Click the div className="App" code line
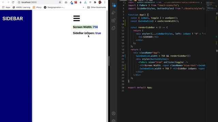218x122 pixels. [146, 53]
